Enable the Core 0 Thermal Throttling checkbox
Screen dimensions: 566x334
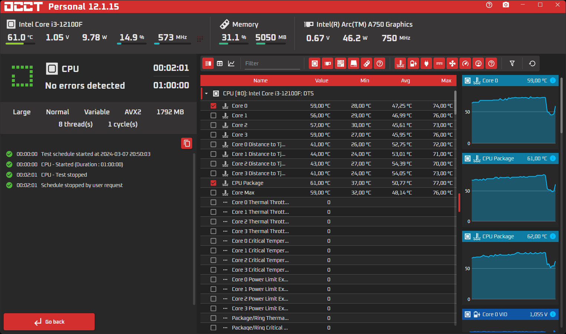(213, 202)
